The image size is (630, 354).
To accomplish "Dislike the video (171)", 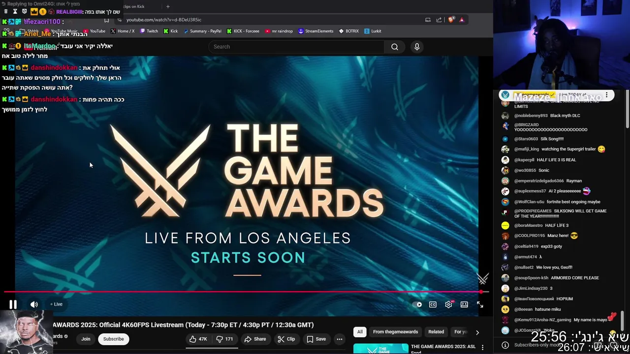I will coord(225,339).
